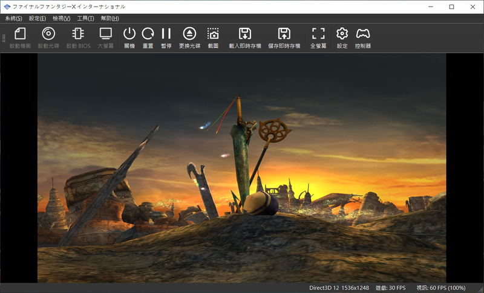The width and height of the screenshot is (484, 293).
Task: Open the 系統(S) menu
Action: pos(13,18)
